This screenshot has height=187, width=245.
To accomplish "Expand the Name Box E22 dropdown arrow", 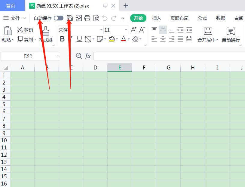I will pyautogui.click(x=58, y=56).
